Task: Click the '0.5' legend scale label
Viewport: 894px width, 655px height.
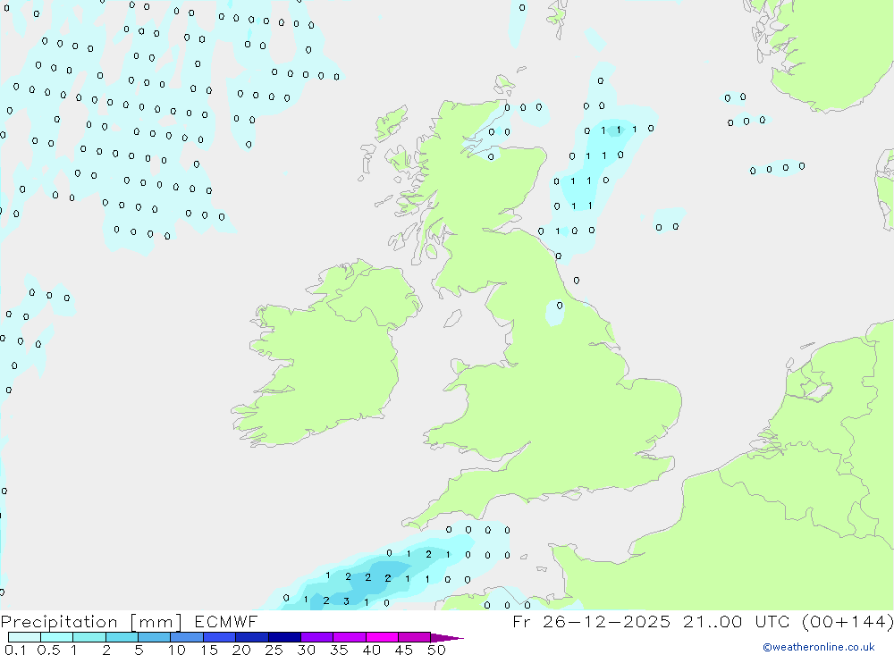Action: (48, 650)
